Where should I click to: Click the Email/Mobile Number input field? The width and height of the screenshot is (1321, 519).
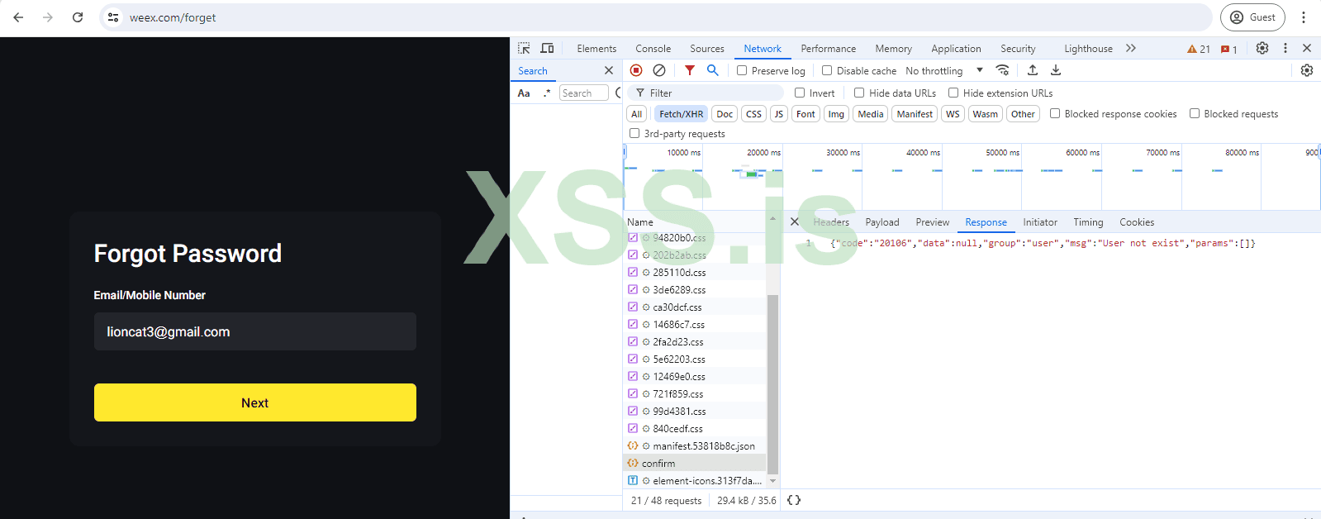point(255,331)
